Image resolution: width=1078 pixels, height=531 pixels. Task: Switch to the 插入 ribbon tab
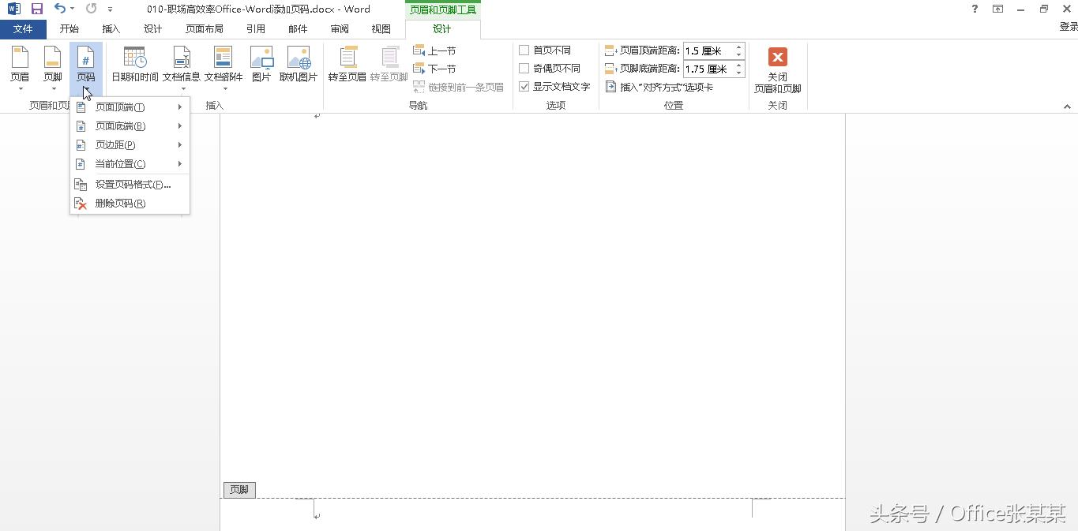[x=110, y=28]
